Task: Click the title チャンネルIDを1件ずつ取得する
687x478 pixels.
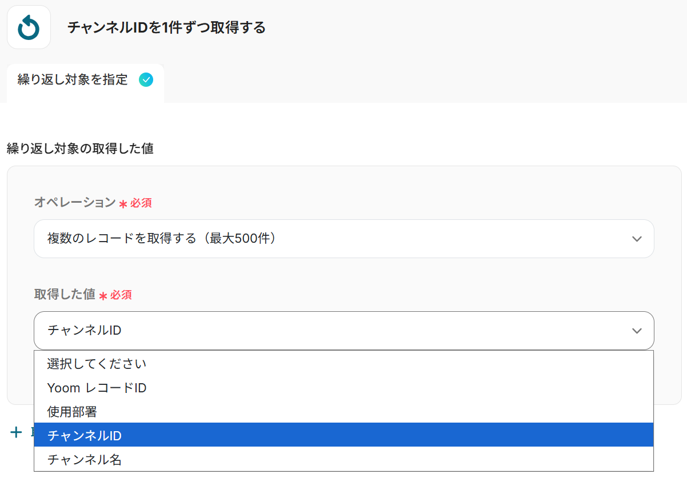Action: point(166,27)
